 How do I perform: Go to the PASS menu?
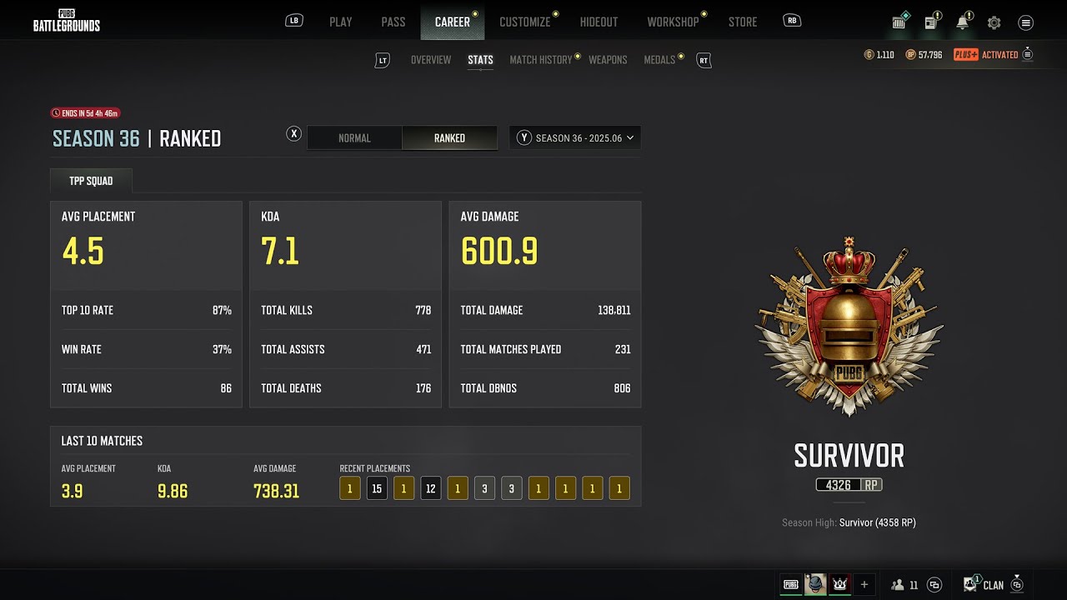(x=393, y=22)
